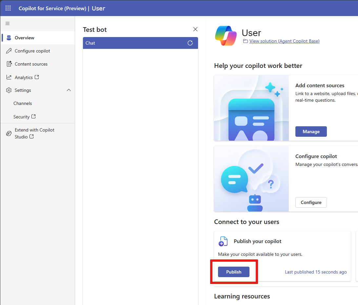Click the Publish your copilot heading
358x305 pixels.
(257, 241)
